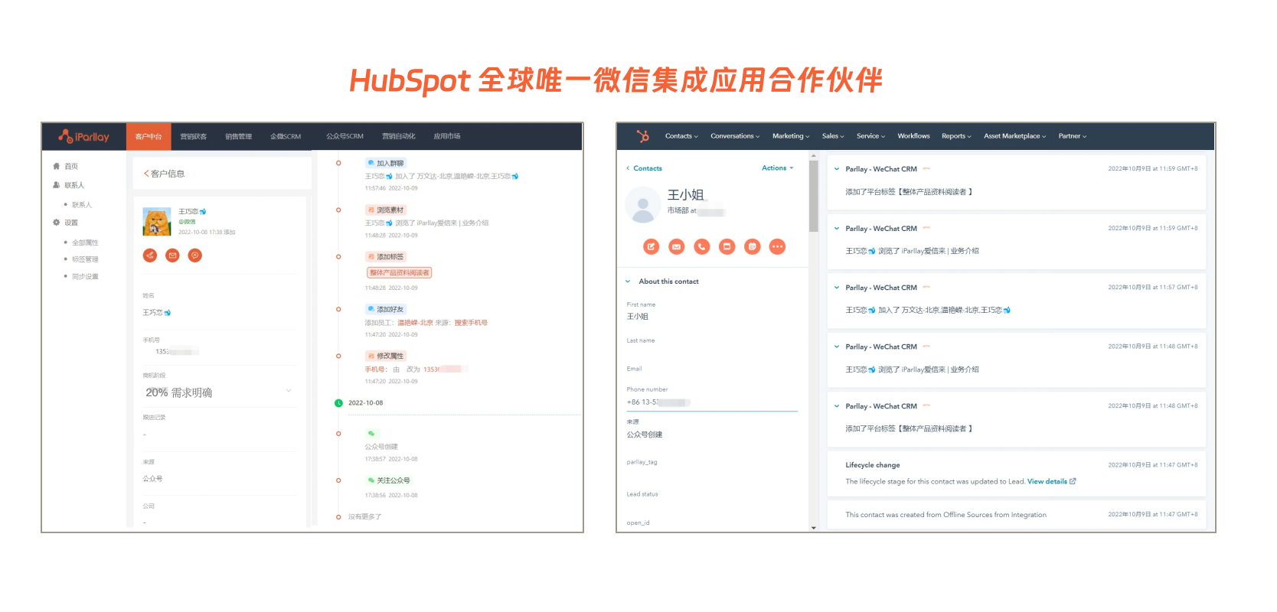Click the Phone number field

click(x=712, y=402)
